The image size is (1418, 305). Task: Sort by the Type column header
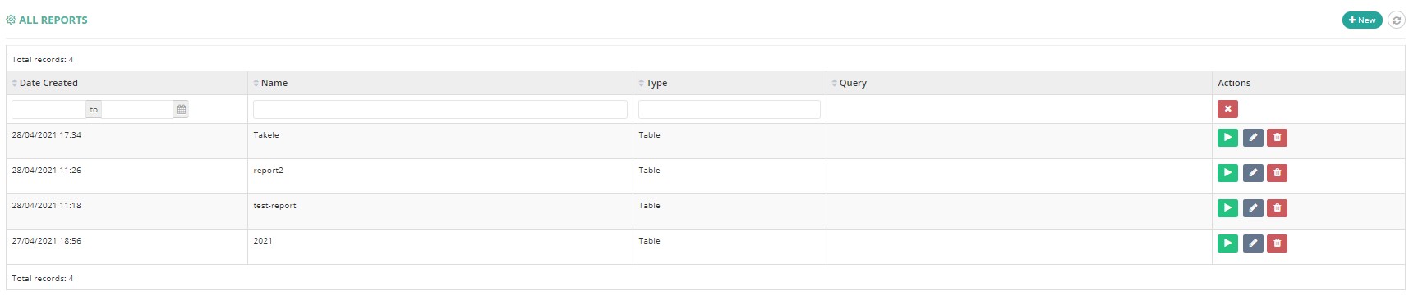tap(653, 83)
